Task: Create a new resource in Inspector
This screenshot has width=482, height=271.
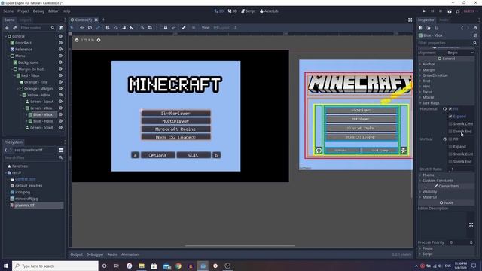Action: 420,28
